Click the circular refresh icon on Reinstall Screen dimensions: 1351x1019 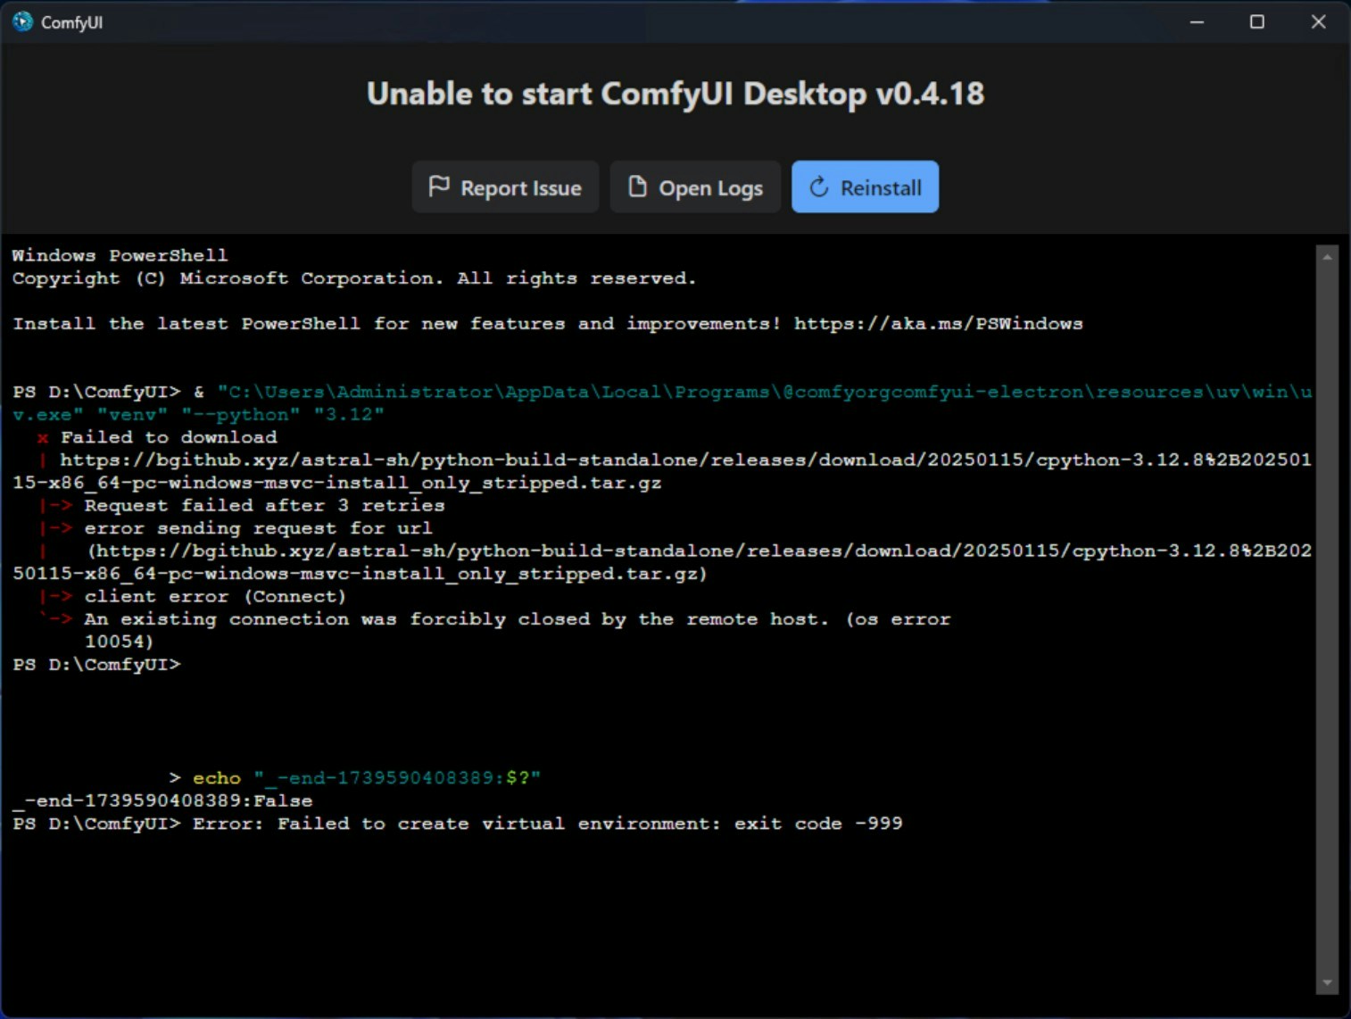point(817,186)
